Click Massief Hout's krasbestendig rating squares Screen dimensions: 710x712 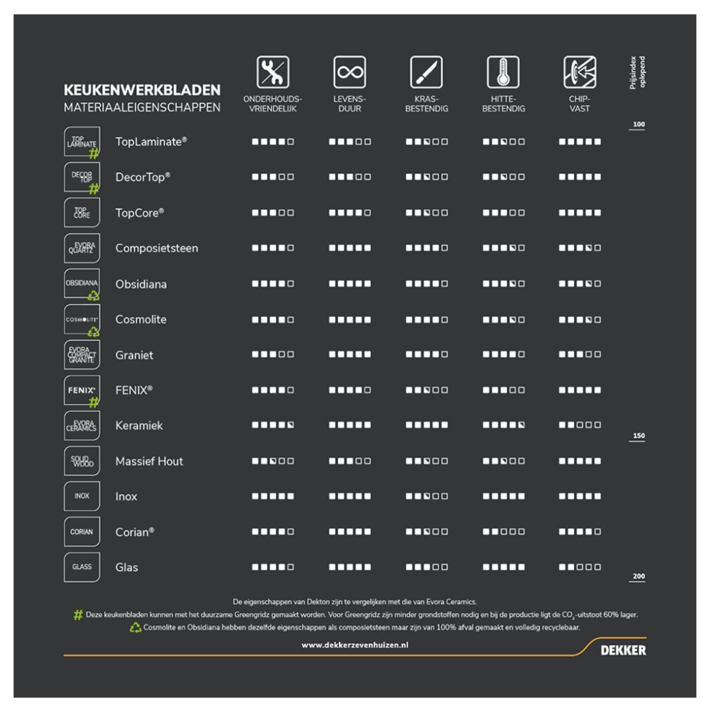coord(427,461)
